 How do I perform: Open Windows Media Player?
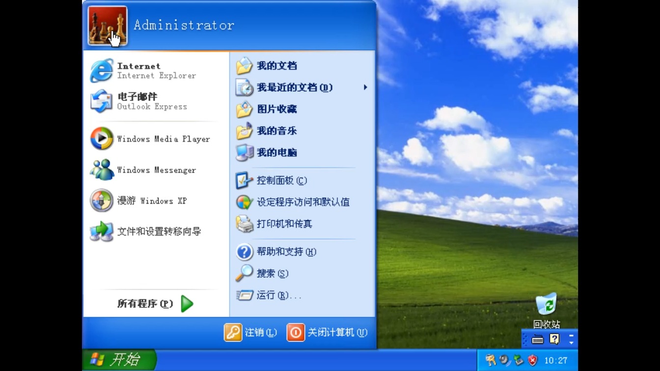pos(155,139)
